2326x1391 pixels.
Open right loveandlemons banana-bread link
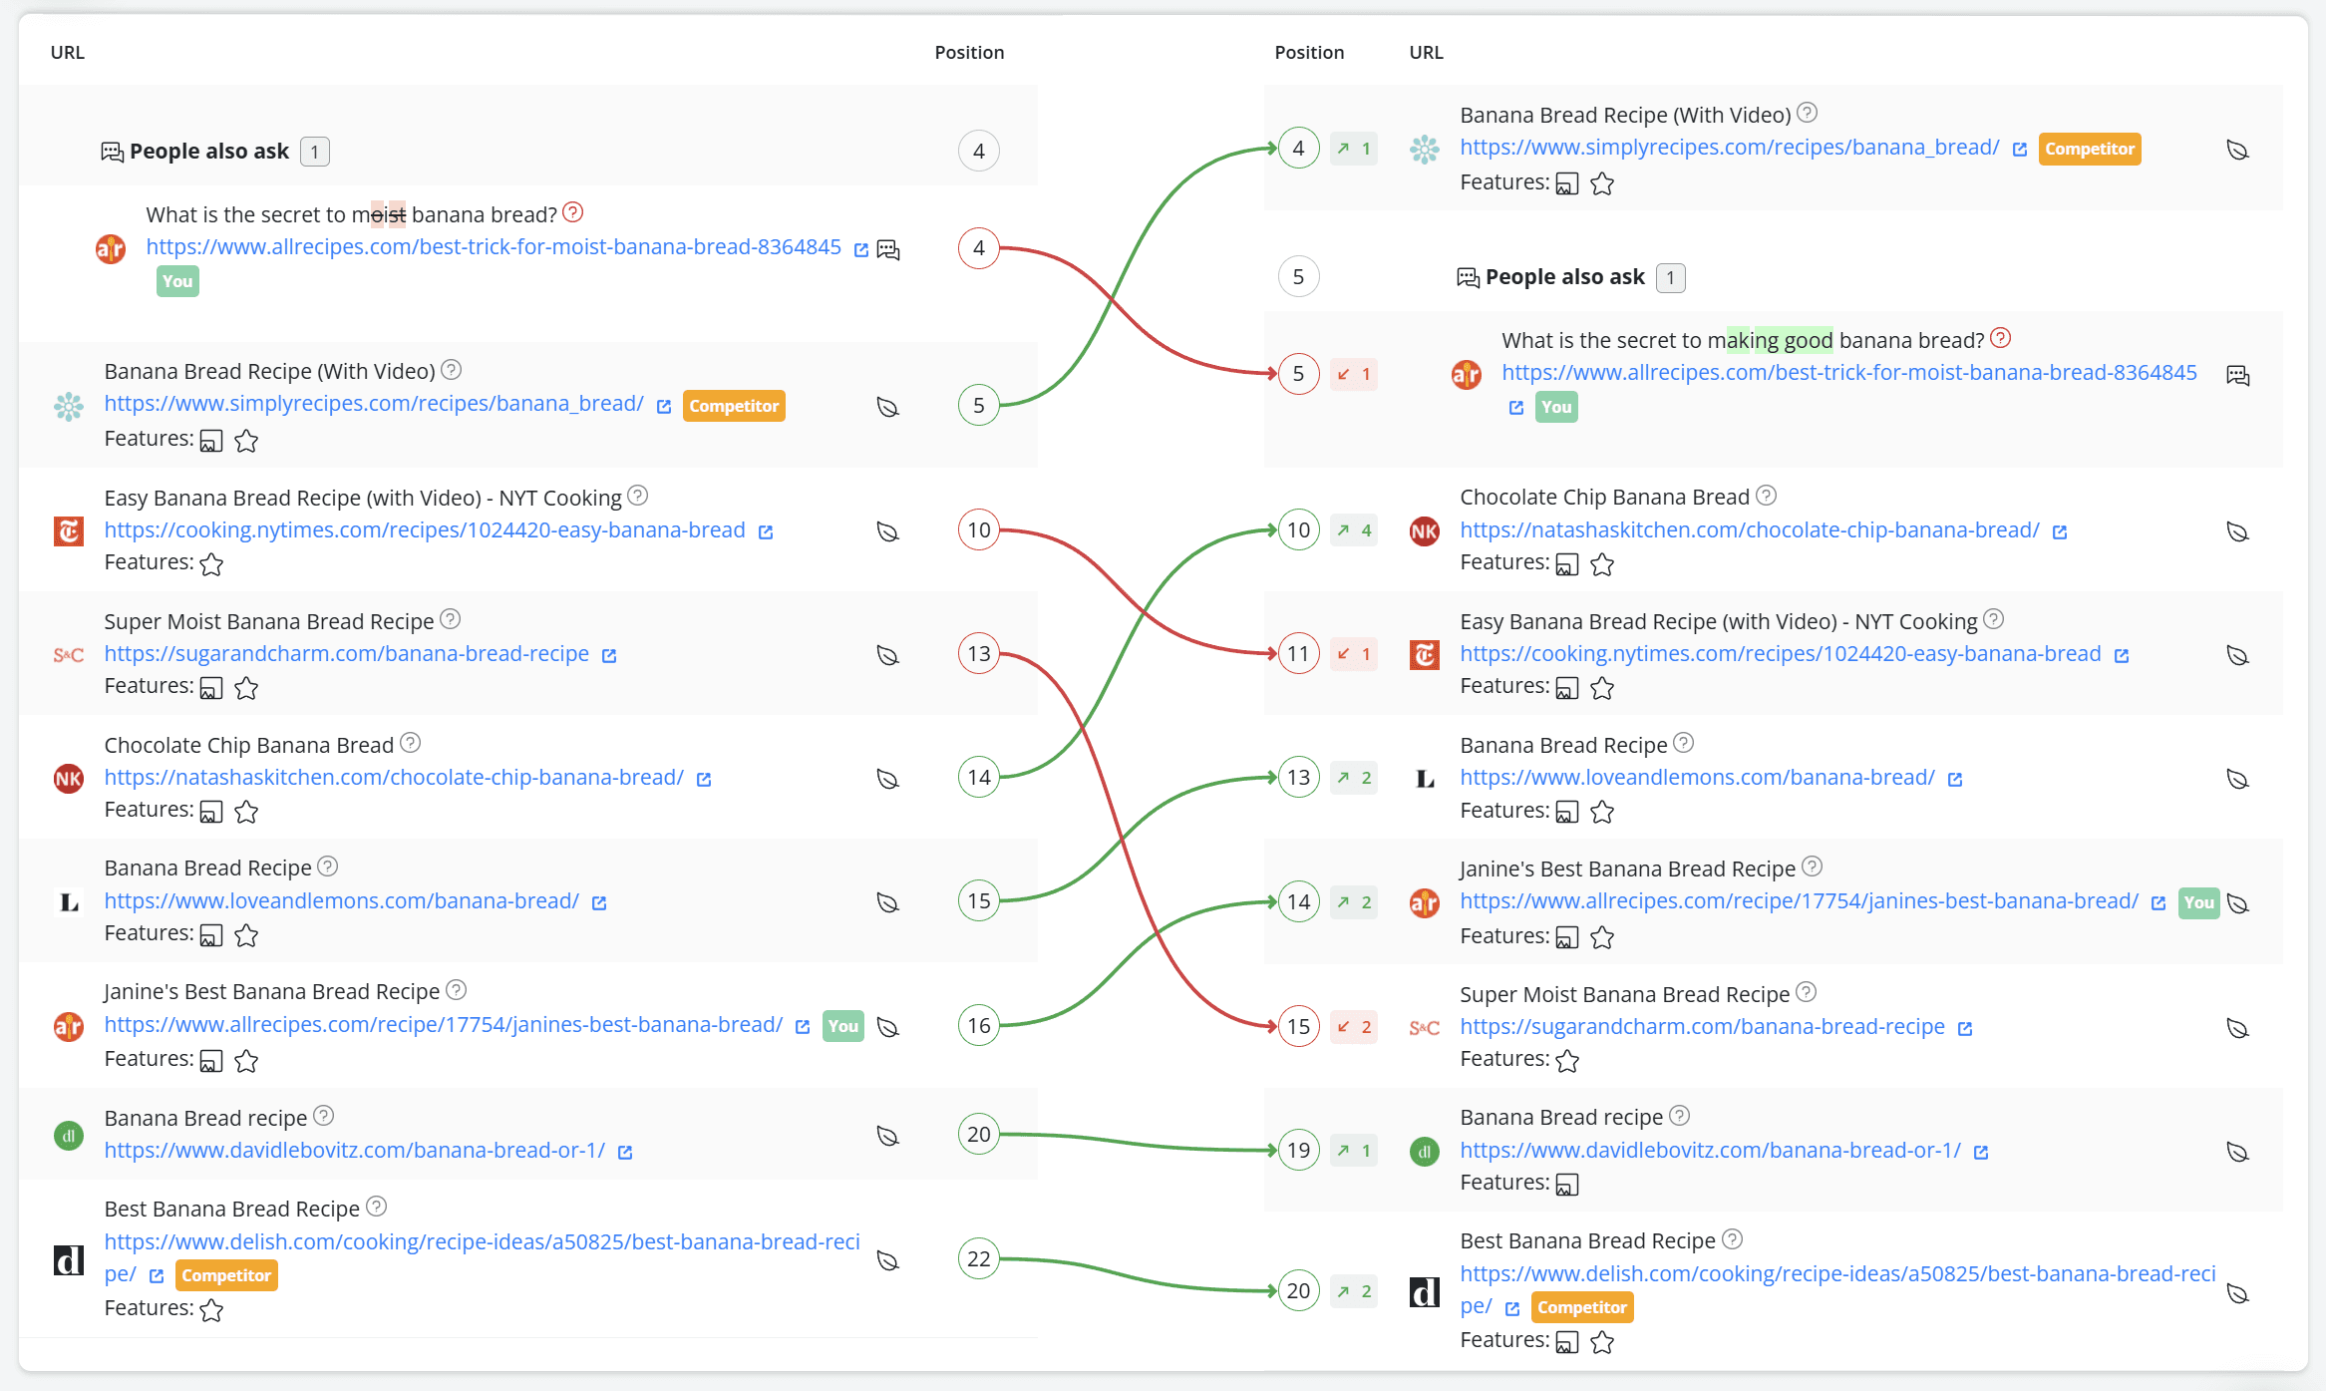tap(1697, 777)
